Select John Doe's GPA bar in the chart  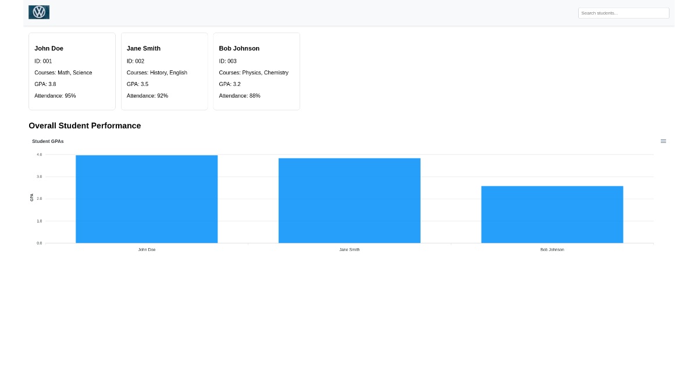[147, 199]
